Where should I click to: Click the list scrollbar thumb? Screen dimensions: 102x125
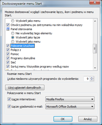pos(95,49)
